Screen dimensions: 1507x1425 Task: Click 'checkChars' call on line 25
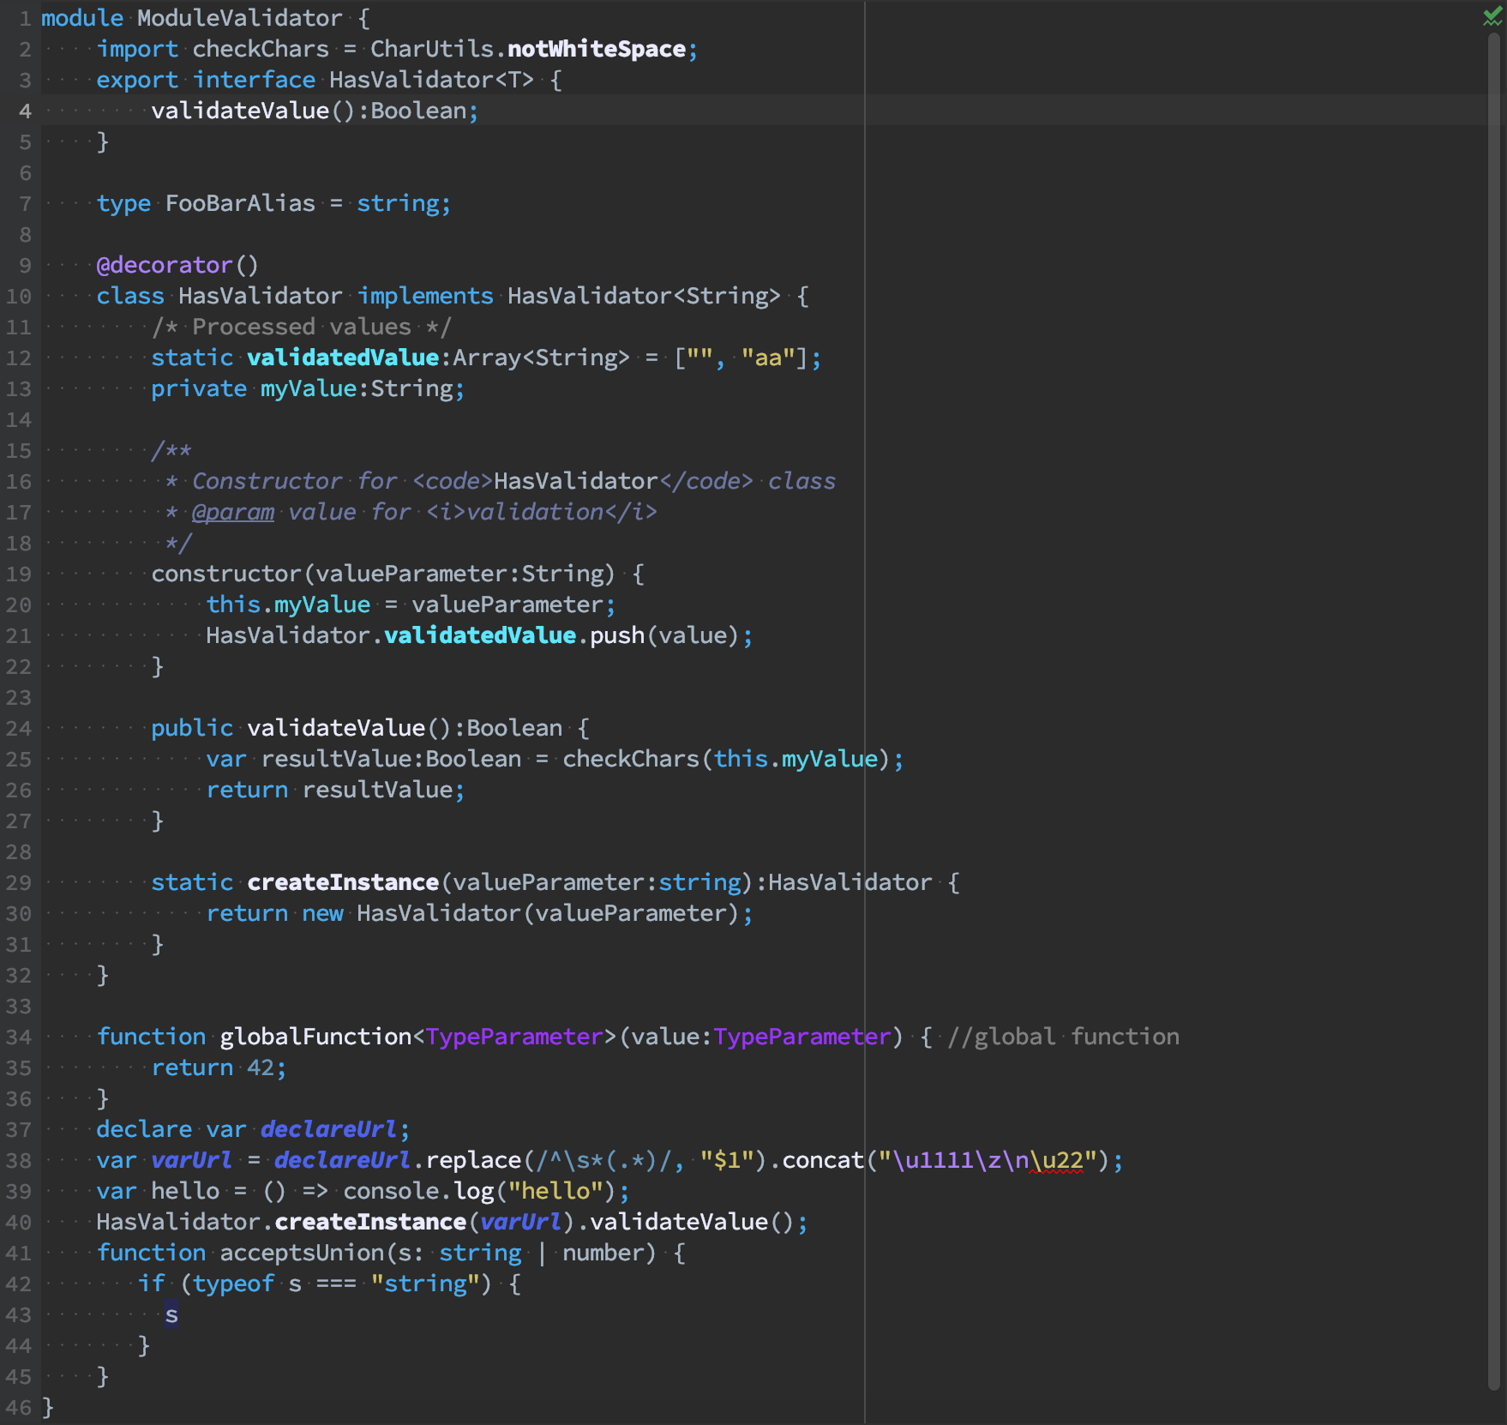point(631,759)
